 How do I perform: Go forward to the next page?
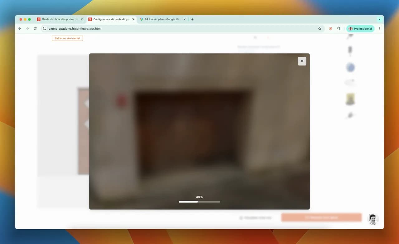(x=27, y=29)
